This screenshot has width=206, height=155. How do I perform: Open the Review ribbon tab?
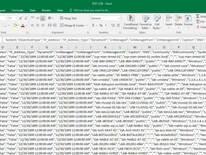click(x=46, y=10)
